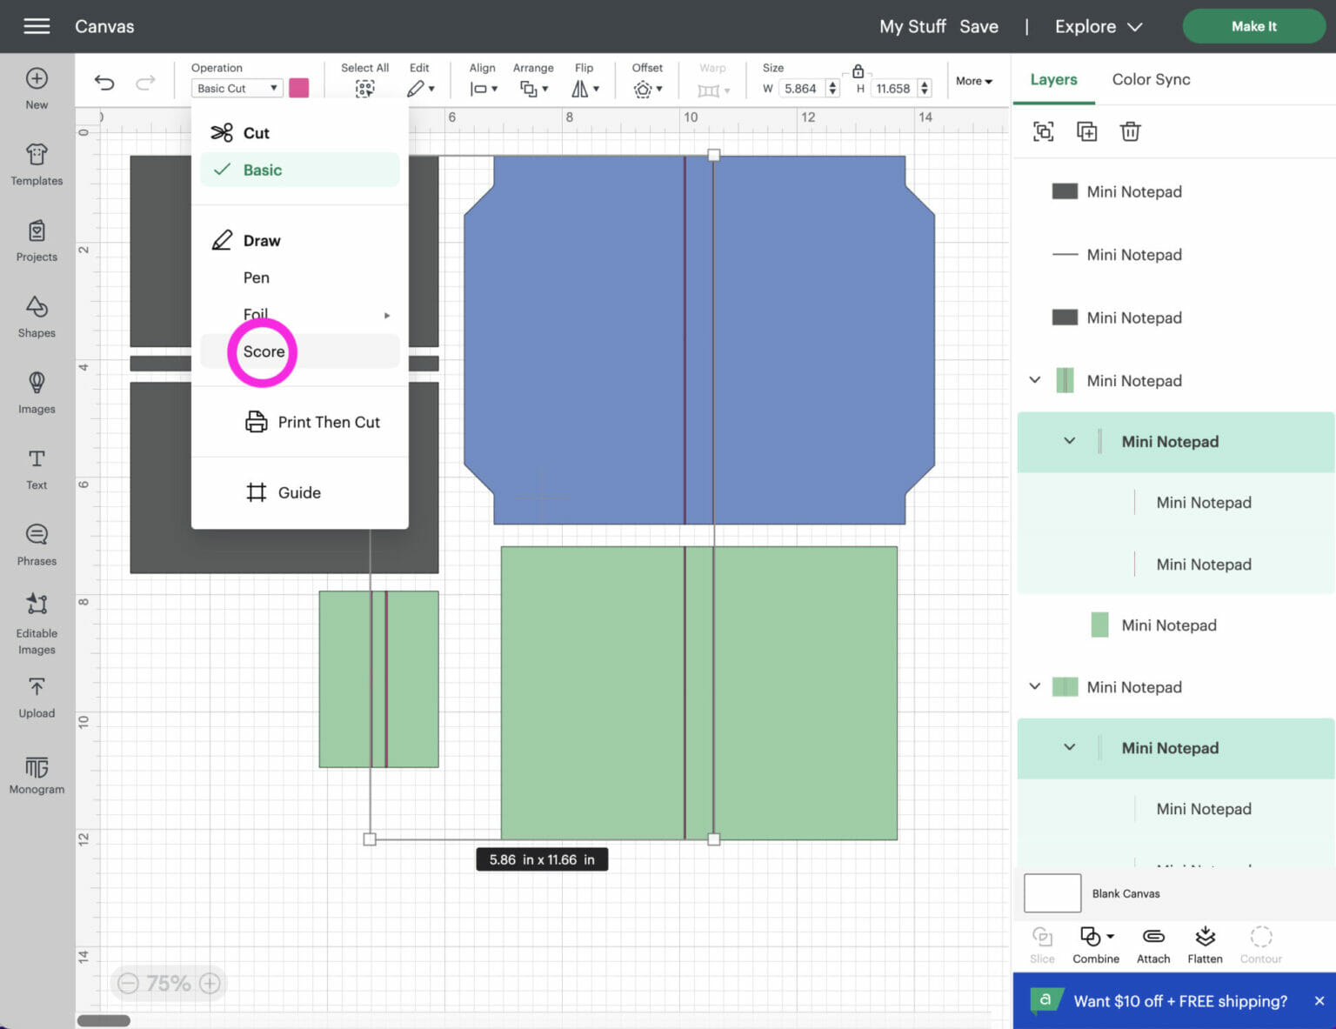
Task: Click the Monogram sidebar icon
Action: (x=37, y=774)
